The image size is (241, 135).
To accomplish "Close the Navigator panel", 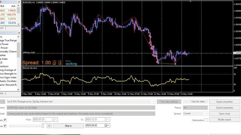I will coord(19,33).
